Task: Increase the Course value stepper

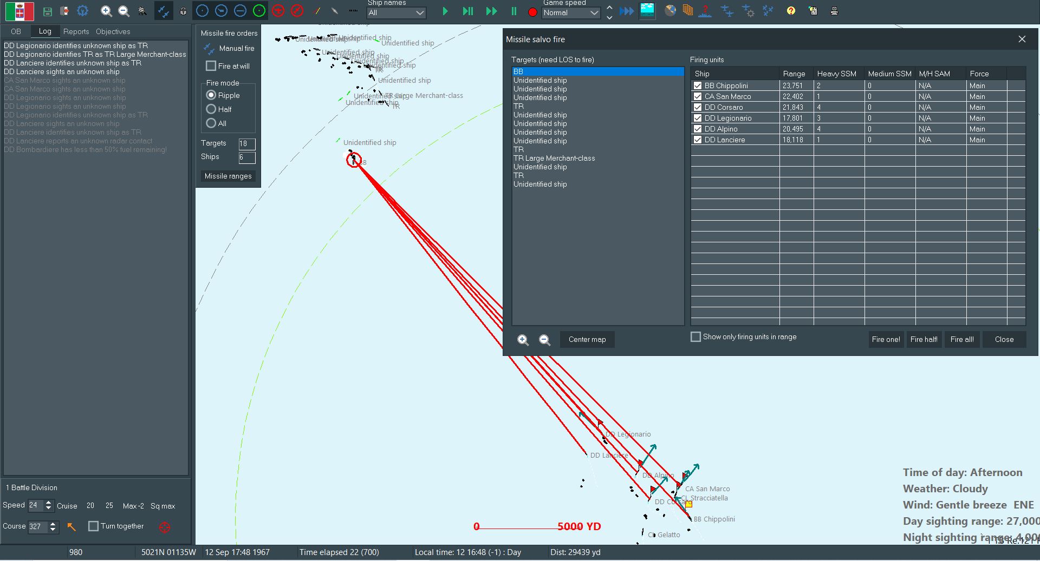Action: click(x=53, y=524)
